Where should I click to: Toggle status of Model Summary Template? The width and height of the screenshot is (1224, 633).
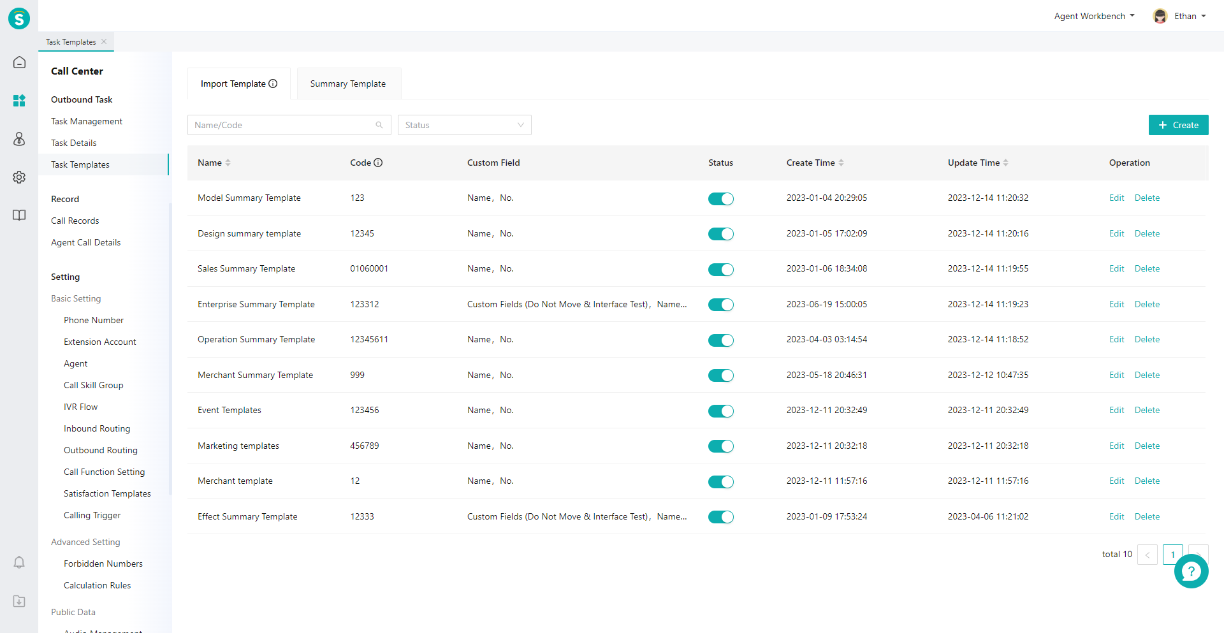tap(720, 199)
